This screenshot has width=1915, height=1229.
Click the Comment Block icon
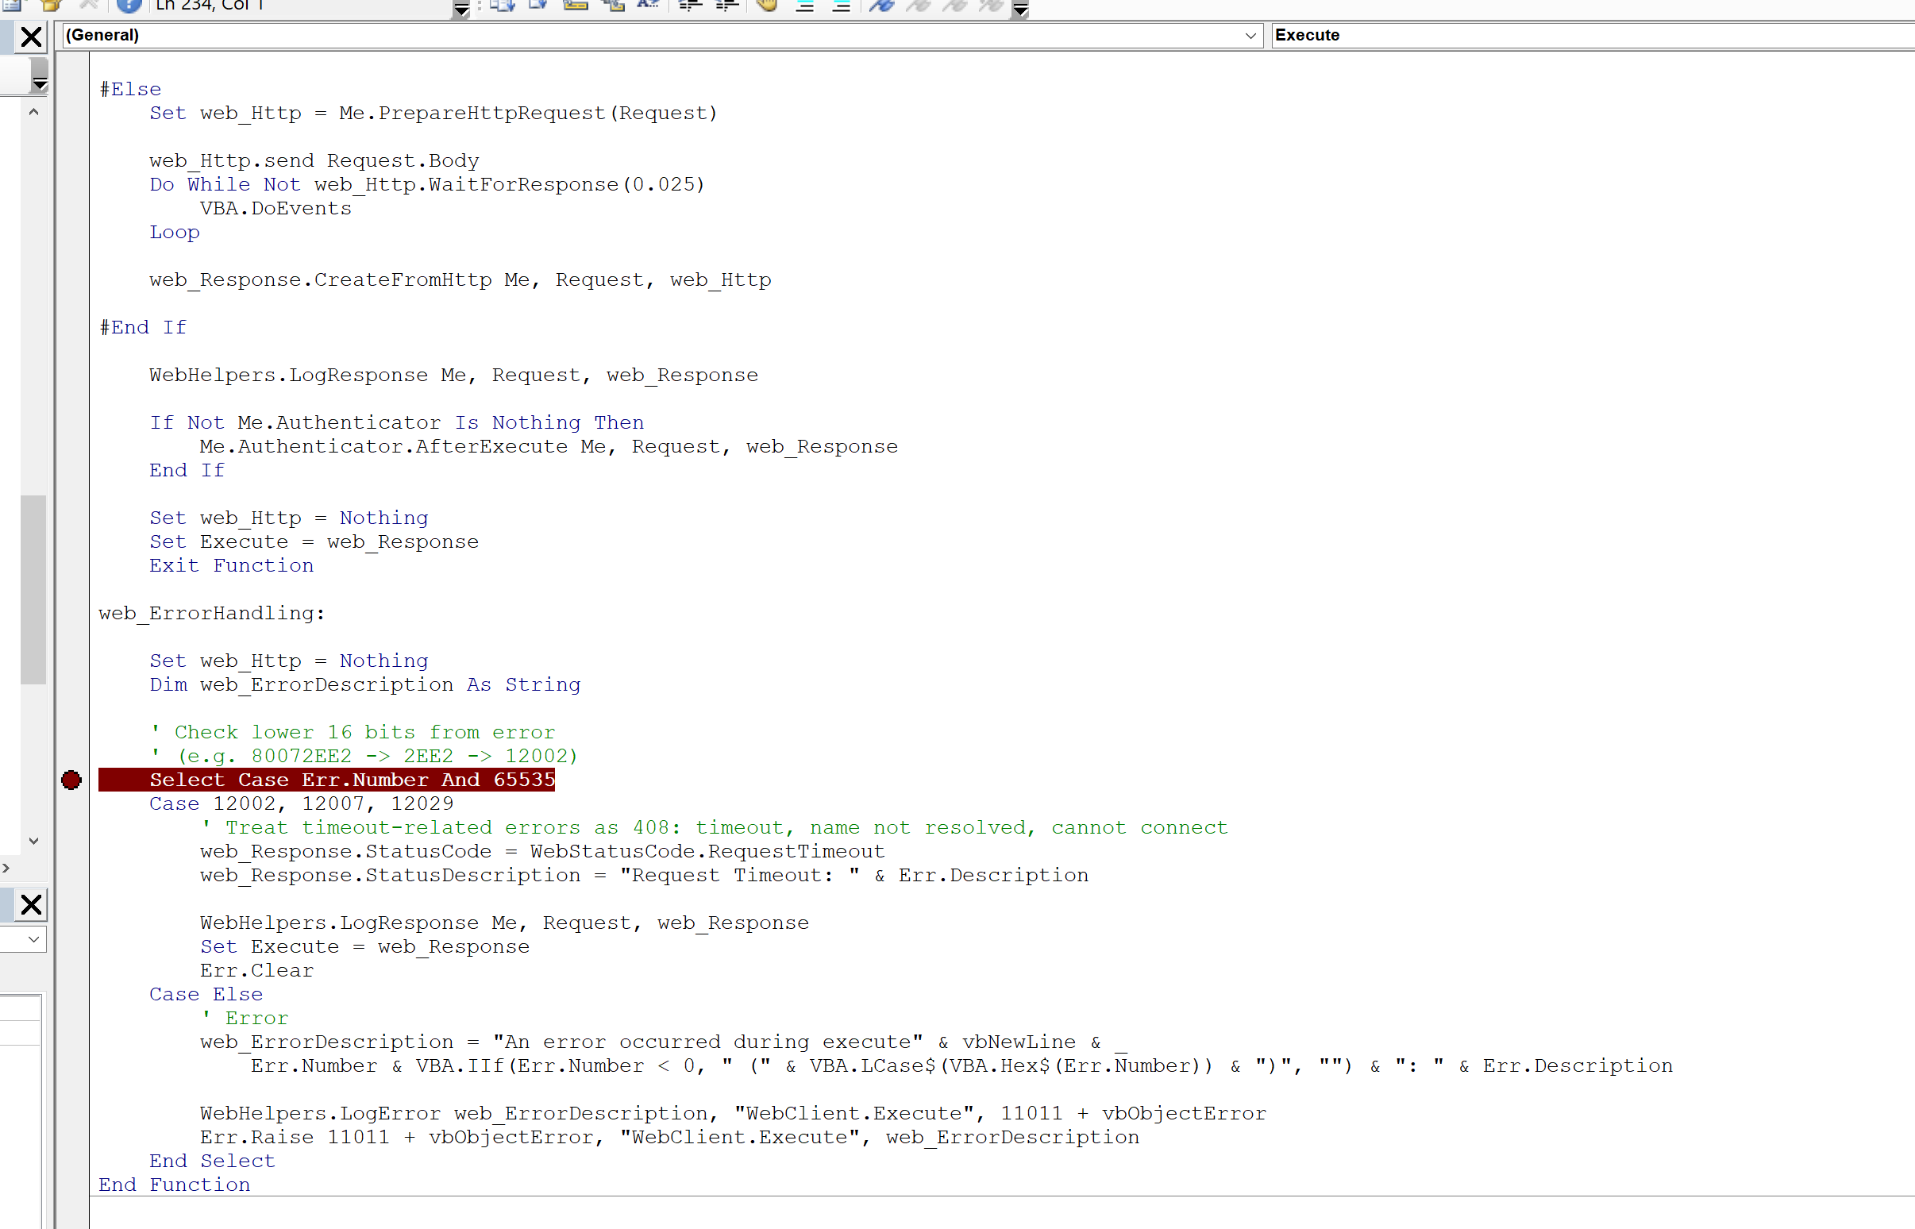[803, 6]
